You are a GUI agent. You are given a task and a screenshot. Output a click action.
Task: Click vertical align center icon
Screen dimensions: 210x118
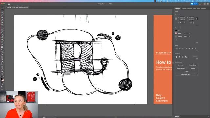[x=192, y=48]
